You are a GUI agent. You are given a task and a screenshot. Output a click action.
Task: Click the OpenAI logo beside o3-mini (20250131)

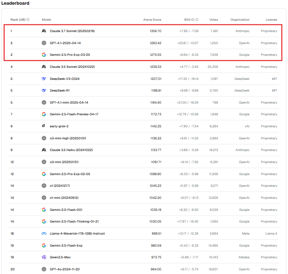pos(44,162)
